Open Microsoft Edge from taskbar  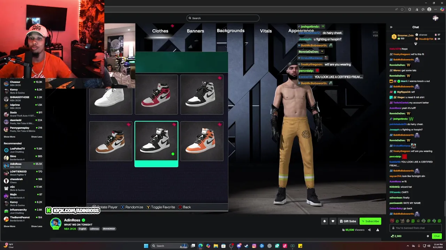[200, 246]
